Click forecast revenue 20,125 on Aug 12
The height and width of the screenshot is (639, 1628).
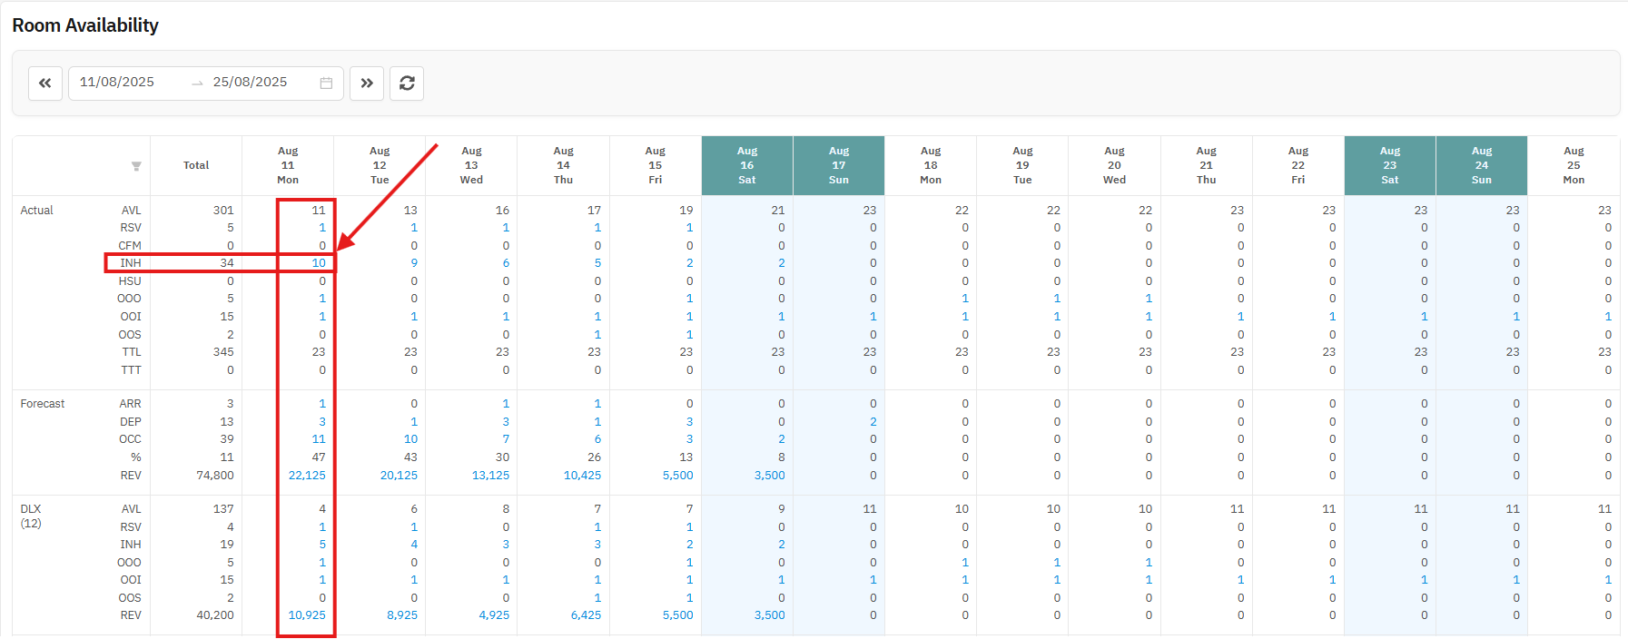[399, 476]
